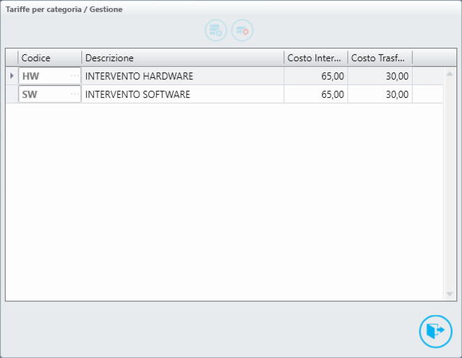Select the INTERVENTO HARDWARE description cell

182,76
